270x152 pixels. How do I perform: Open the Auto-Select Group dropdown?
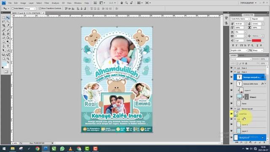[x=30, y=8]
